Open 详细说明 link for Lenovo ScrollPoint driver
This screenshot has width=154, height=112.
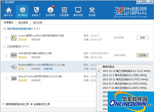coord(36,39)
